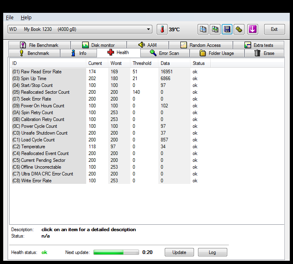The width and height of the screenshot is (293, 264).
Task: Click the 857 data value
Action: pos(164,140)
